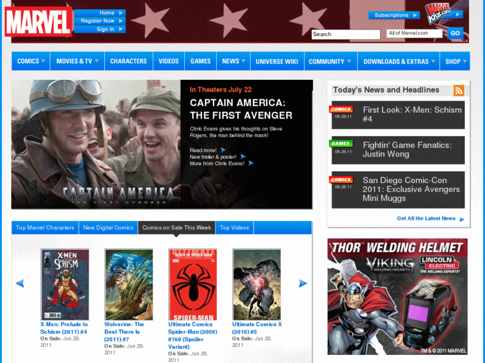Click arrow next to Read more!
The height and width of the screenshot is (363, 485).
223,150
